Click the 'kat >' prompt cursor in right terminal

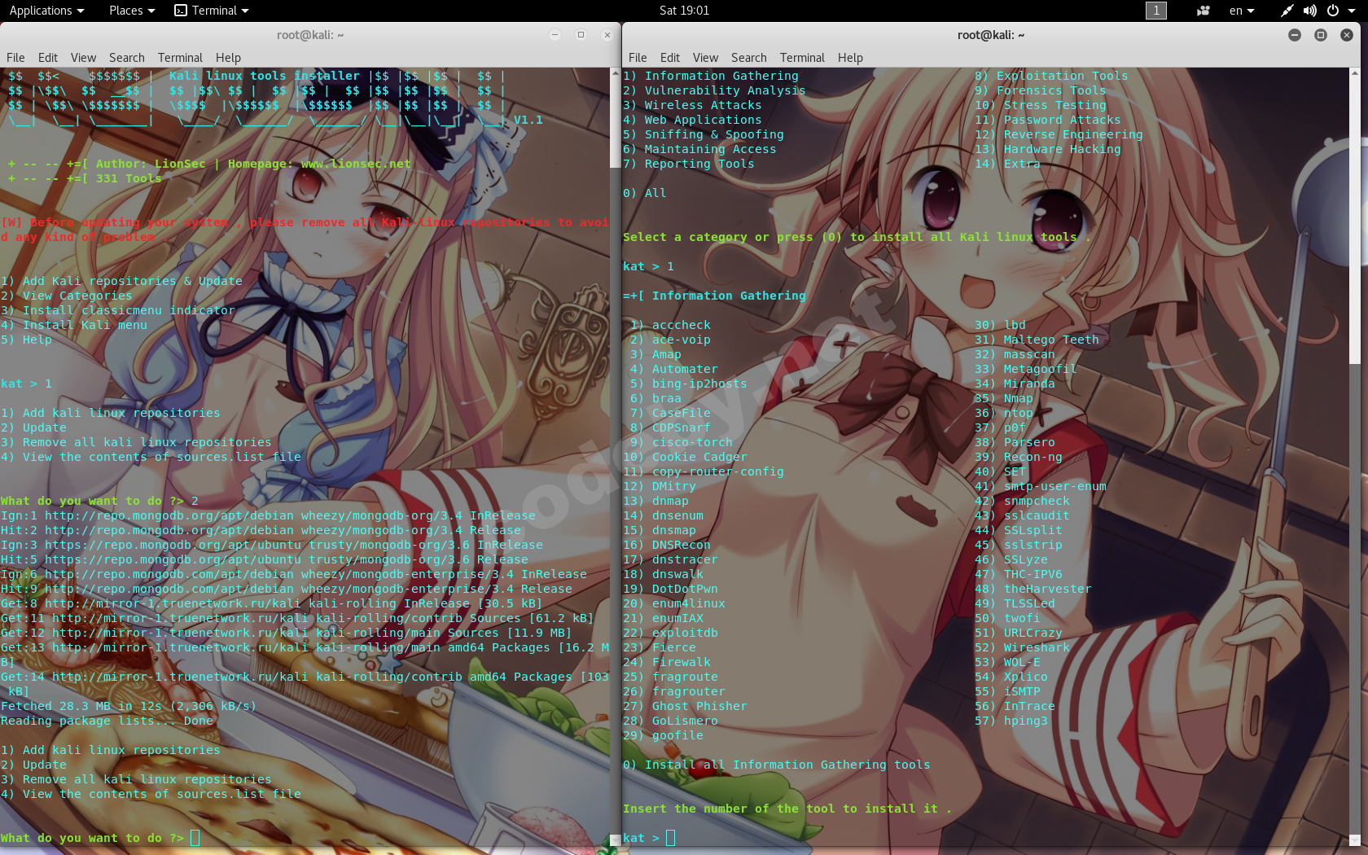click(x=670, y=838)
